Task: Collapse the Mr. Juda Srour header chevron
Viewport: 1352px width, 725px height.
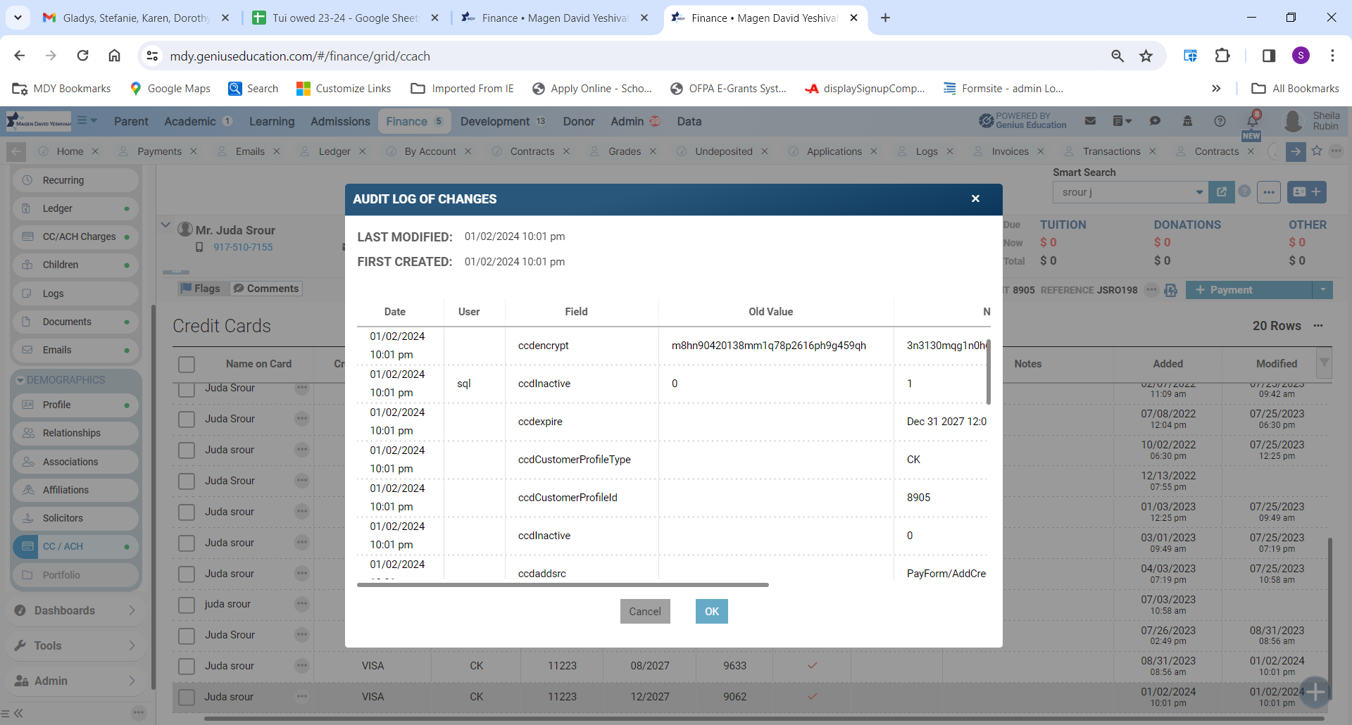Action: (x=165, y=225)
